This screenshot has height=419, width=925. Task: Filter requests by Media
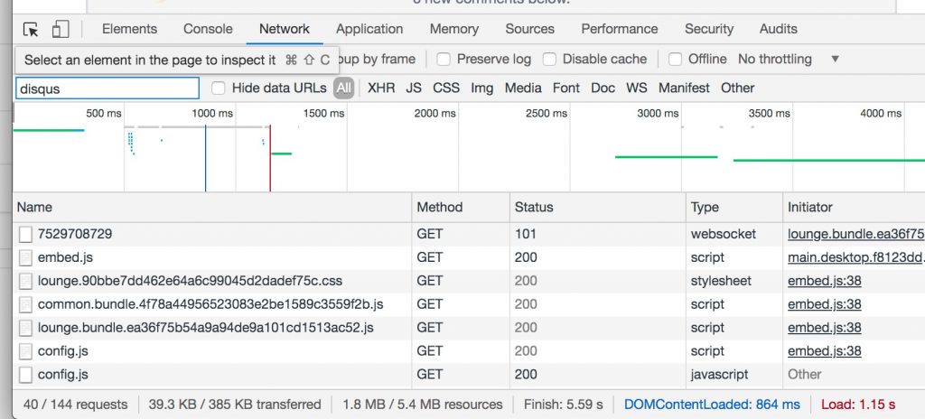(x=523, y=88)
